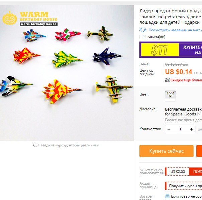The width and height of the screenshot is (202, 200).
Task: Click the for Special Goods shipping text
Action: [180, 114]
